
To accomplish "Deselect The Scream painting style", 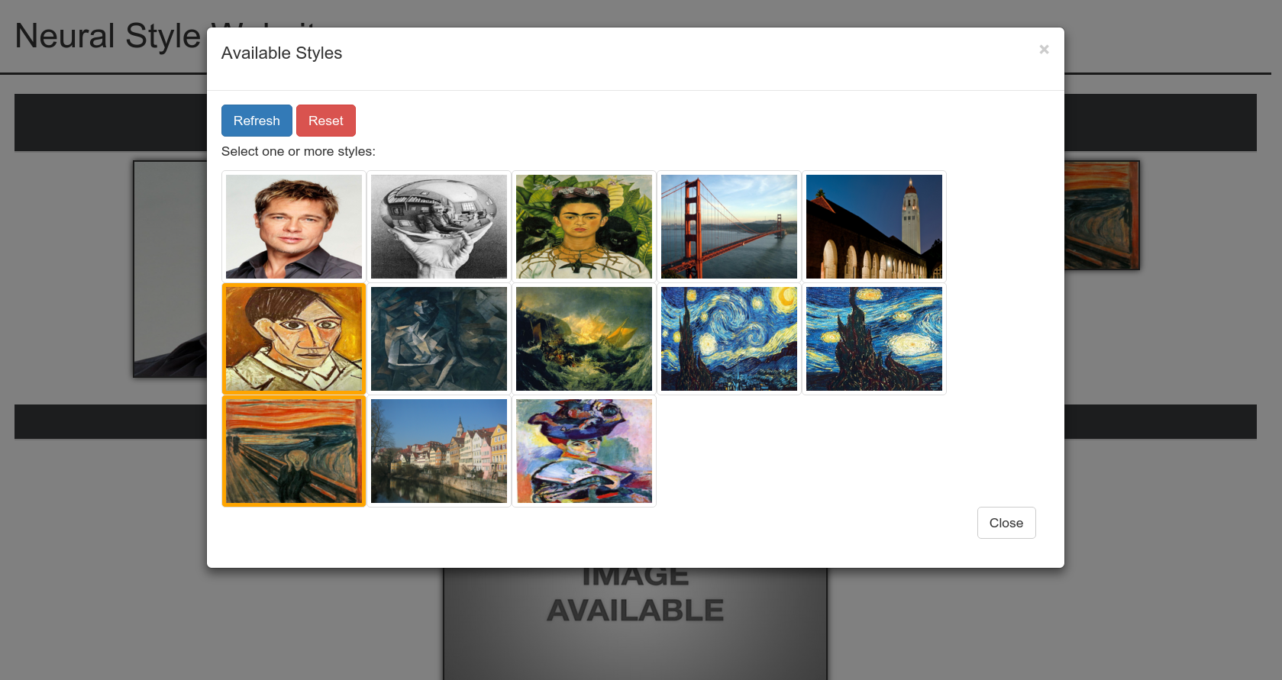I will 294,451.
